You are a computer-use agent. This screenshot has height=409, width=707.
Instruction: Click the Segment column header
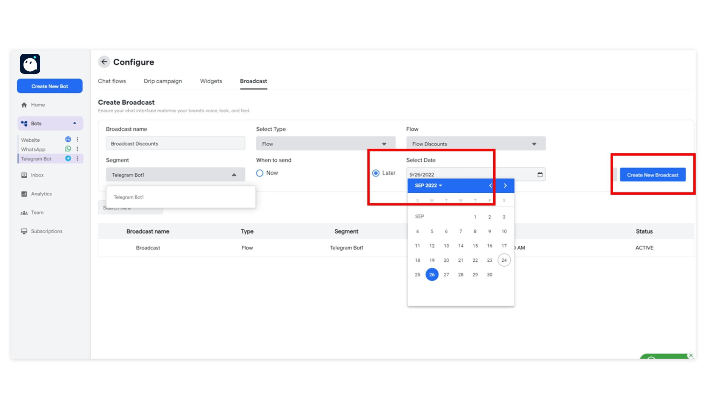[346, 231]
